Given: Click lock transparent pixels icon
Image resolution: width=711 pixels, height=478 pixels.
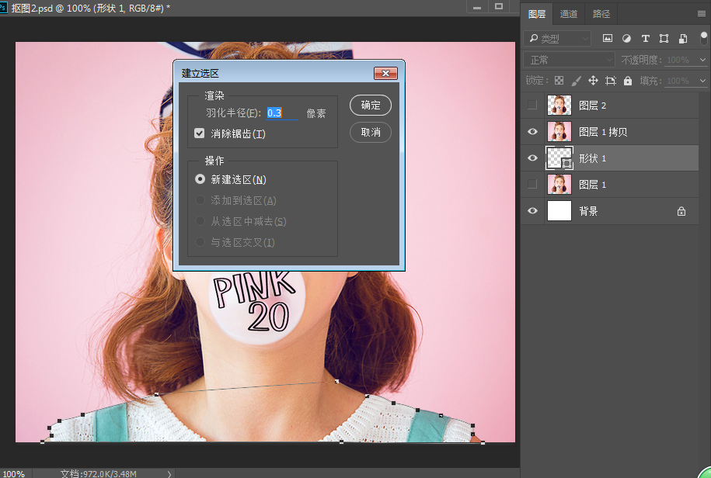Looking at the screenshot, I should click(x=559, y=81).
